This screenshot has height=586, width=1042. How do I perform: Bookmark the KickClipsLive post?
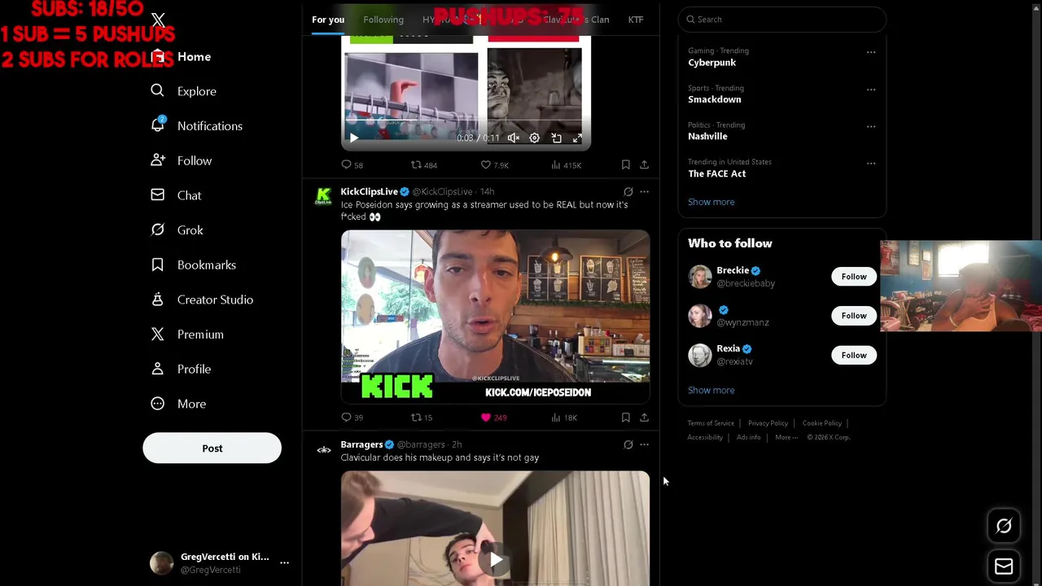pos(626,418)
